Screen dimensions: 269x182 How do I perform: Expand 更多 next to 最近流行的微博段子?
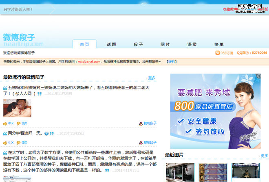(x=151, y=78)
